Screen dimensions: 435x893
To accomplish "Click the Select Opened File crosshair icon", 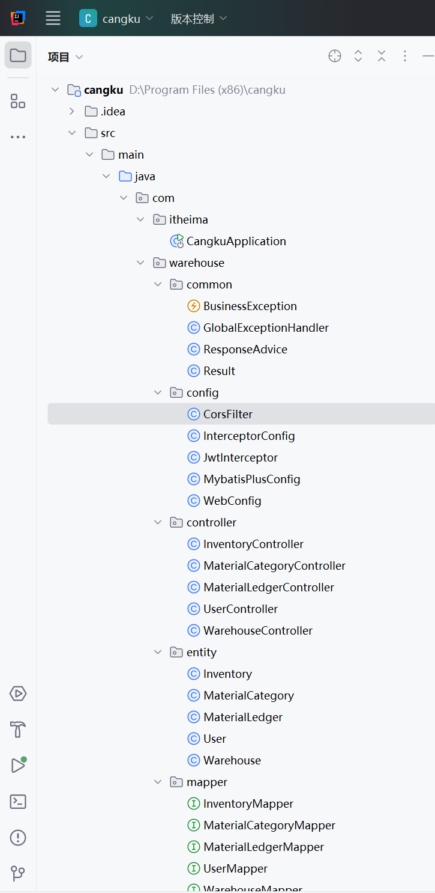I will [335, 56].
